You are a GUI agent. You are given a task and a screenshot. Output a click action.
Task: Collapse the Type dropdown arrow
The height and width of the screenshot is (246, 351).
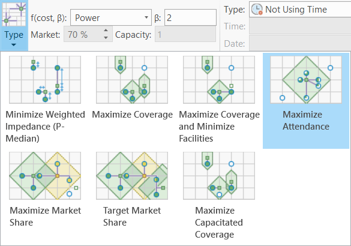tap(14, 45)
